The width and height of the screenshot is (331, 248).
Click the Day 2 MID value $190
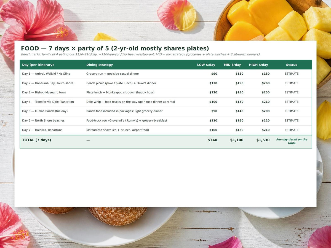(x=239, y=83)
